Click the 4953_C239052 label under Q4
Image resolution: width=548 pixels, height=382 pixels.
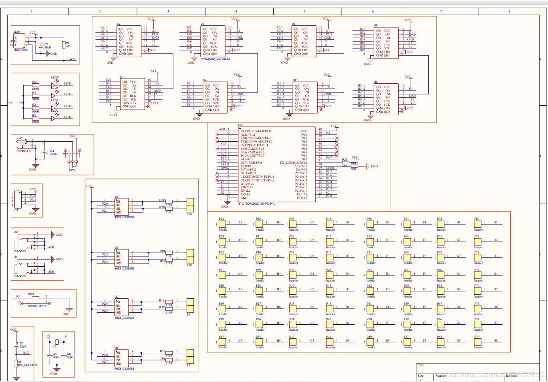click(124, 217)
